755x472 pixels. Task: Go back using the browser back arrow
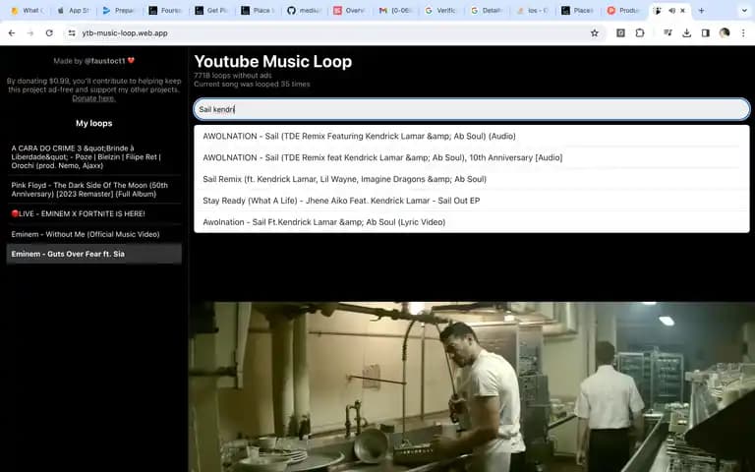coord(12,32)
